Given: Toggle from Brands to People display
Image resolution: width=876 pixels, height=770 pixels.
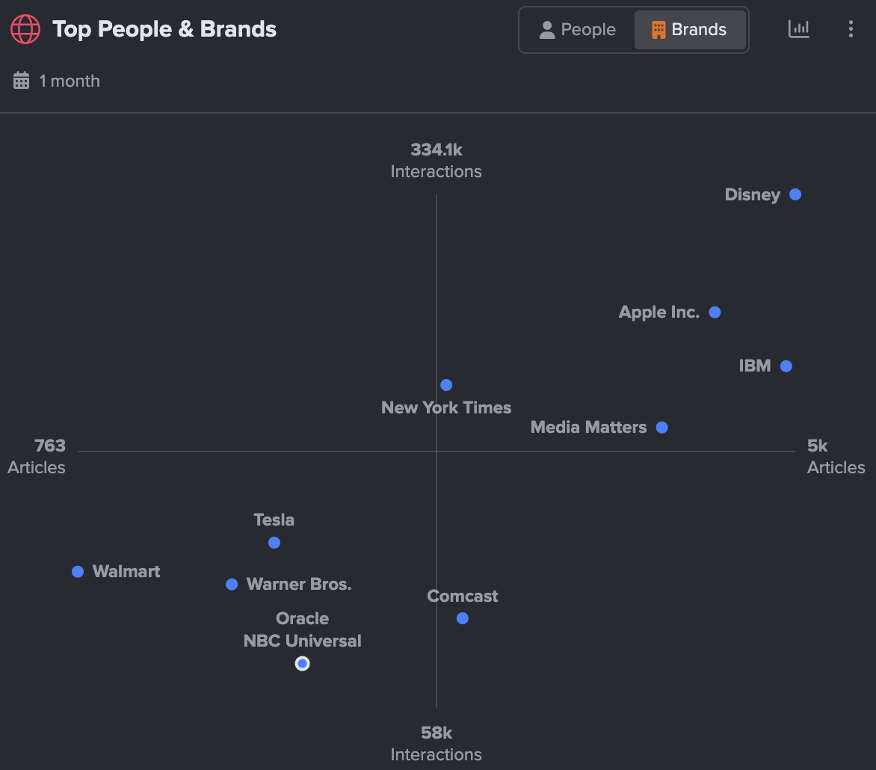Looking at the screenshot, I should [577, 29].
